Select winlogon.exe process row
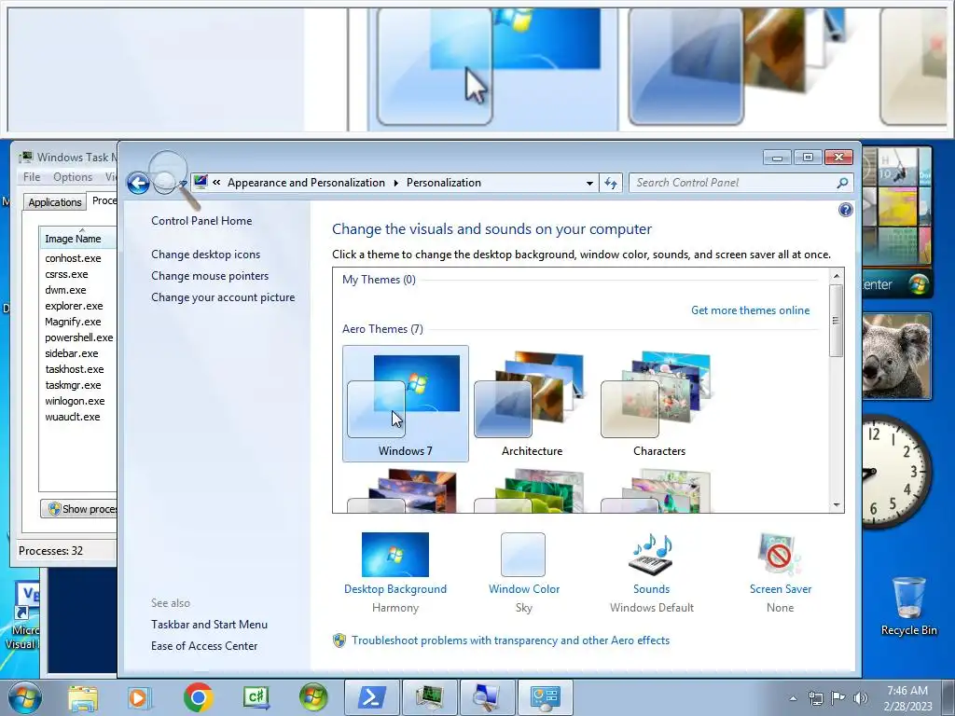The width and height of the screenshot is (955, 716). (75, 401)
